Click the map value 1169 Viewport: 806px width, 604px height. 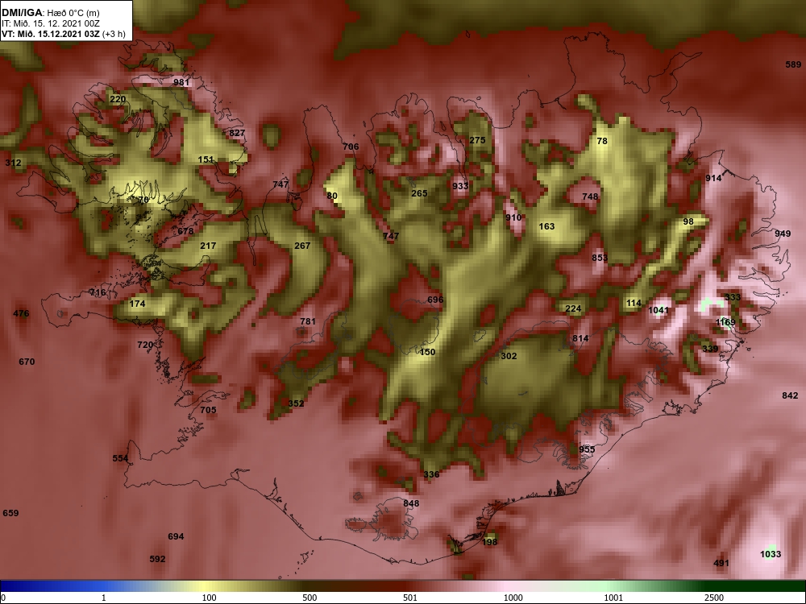point(726,323)
